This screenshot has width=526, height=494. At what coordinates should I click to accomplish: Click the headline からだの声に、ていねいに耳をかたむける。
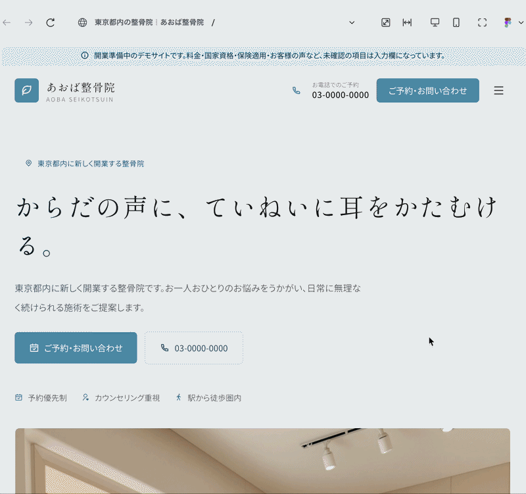coord(256,228)
